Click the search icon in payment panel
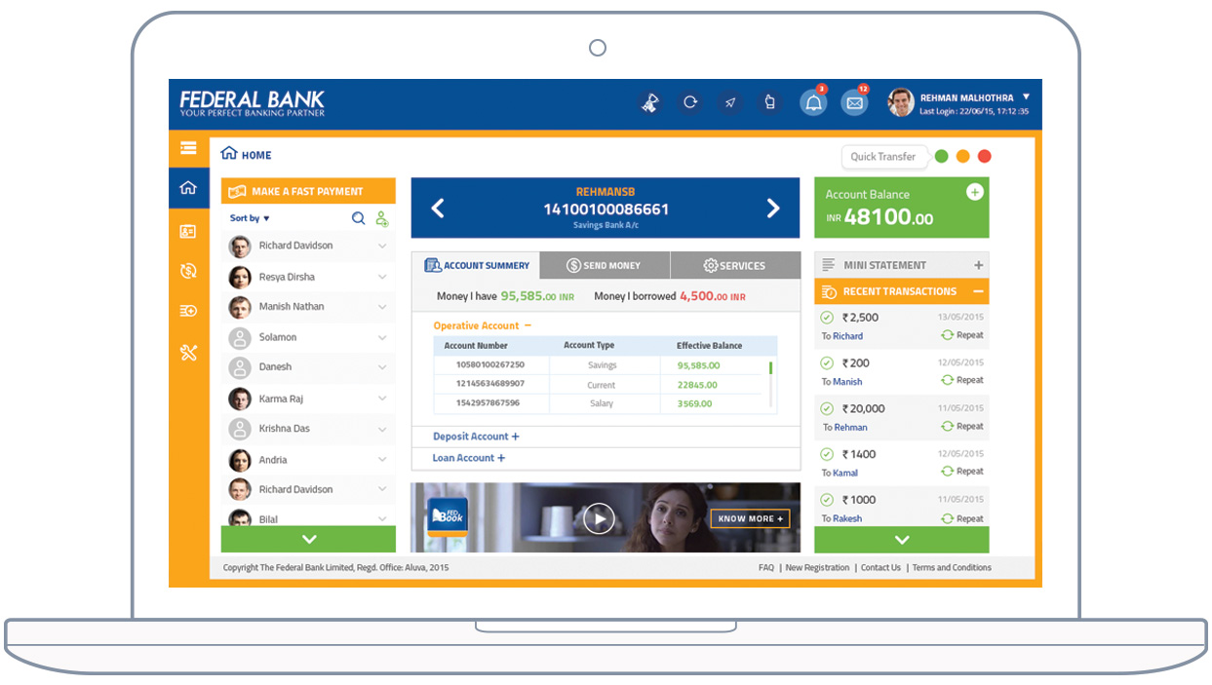The height and width of the screenshot is (685, 1212). click(x=359, y=219)
